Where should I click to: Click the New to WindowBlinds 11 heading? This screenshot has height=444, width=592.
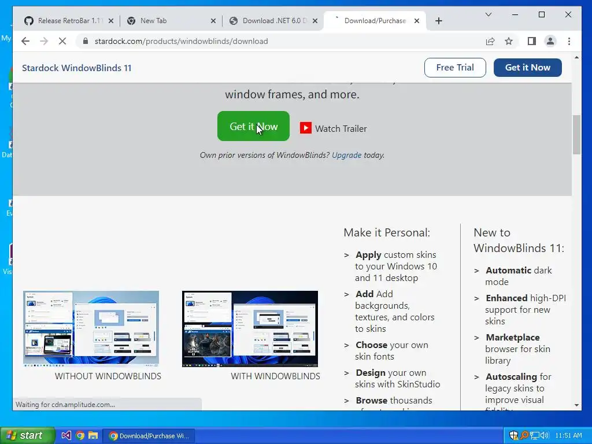coord(519,240)
